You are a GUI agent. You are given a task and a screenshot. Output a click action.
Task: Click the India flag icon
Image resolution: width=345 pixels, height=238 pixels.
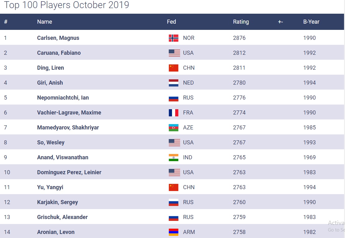(174, 157)
